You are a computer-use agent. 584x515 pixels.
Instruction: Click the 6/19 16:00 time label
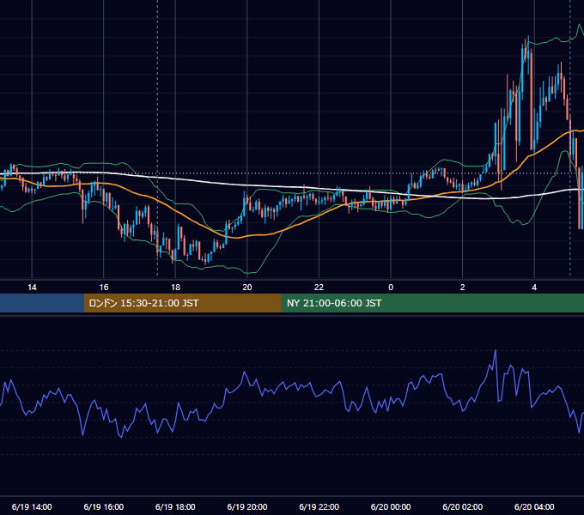tap(104, 506)
